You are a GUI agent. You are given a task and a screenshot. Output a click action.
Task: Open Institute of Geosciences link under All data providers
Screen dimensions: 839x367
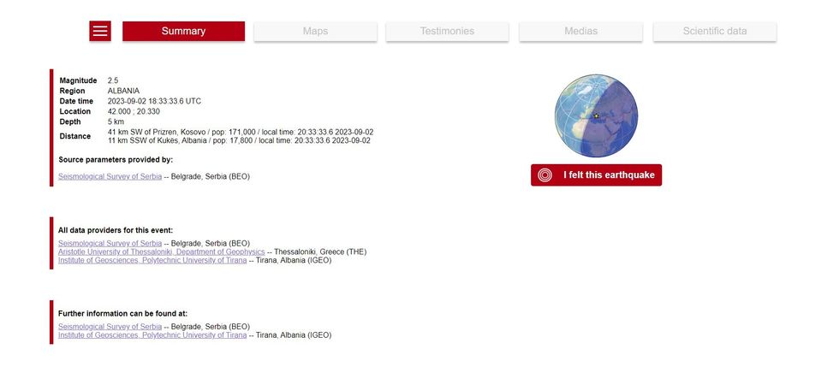pos(152,260)
